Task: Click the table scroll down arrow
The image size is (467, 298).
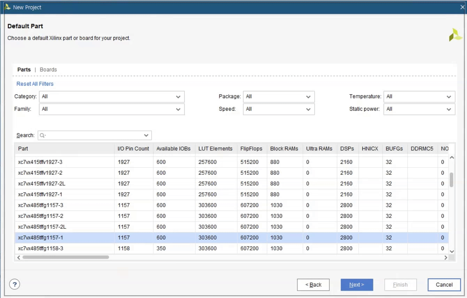Action: coord(452,251)
